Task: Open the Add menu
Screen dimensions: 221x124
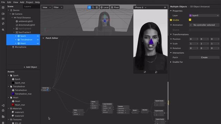Action: pyautogui.click(x=22, y=2)
